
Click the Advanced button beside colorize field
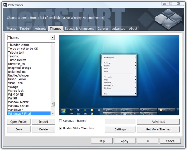(x=158, y=122)
